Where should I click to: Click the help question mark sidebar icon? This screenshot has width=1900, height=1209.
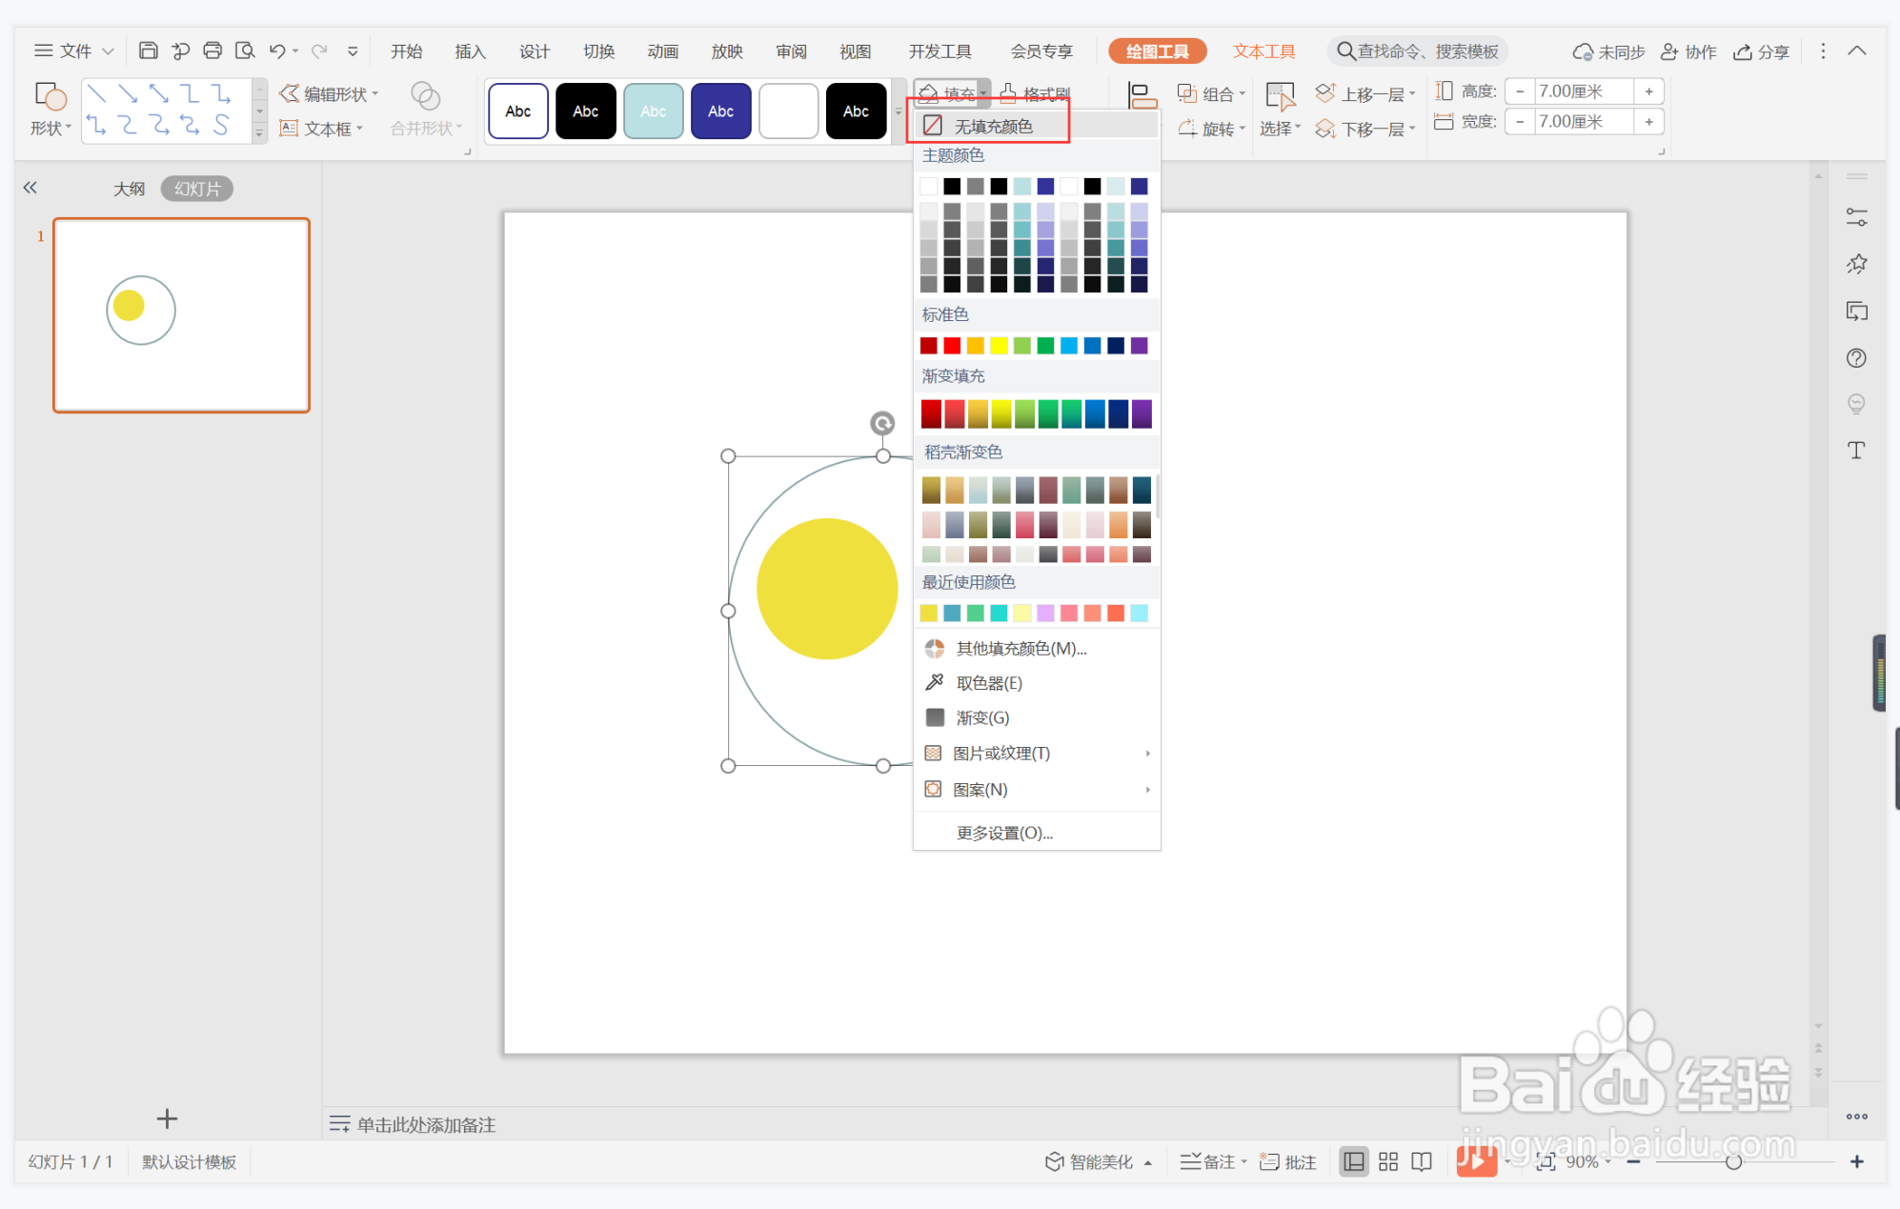point(1856,358)
